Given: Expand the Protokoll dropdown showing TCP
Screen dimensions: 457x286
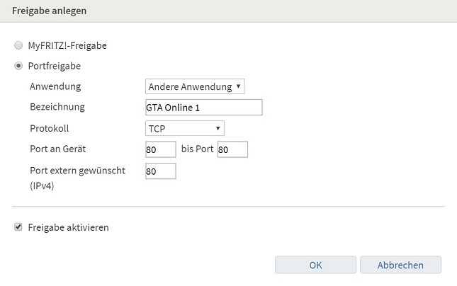Looking at the screenshot, I should (184, 128).
